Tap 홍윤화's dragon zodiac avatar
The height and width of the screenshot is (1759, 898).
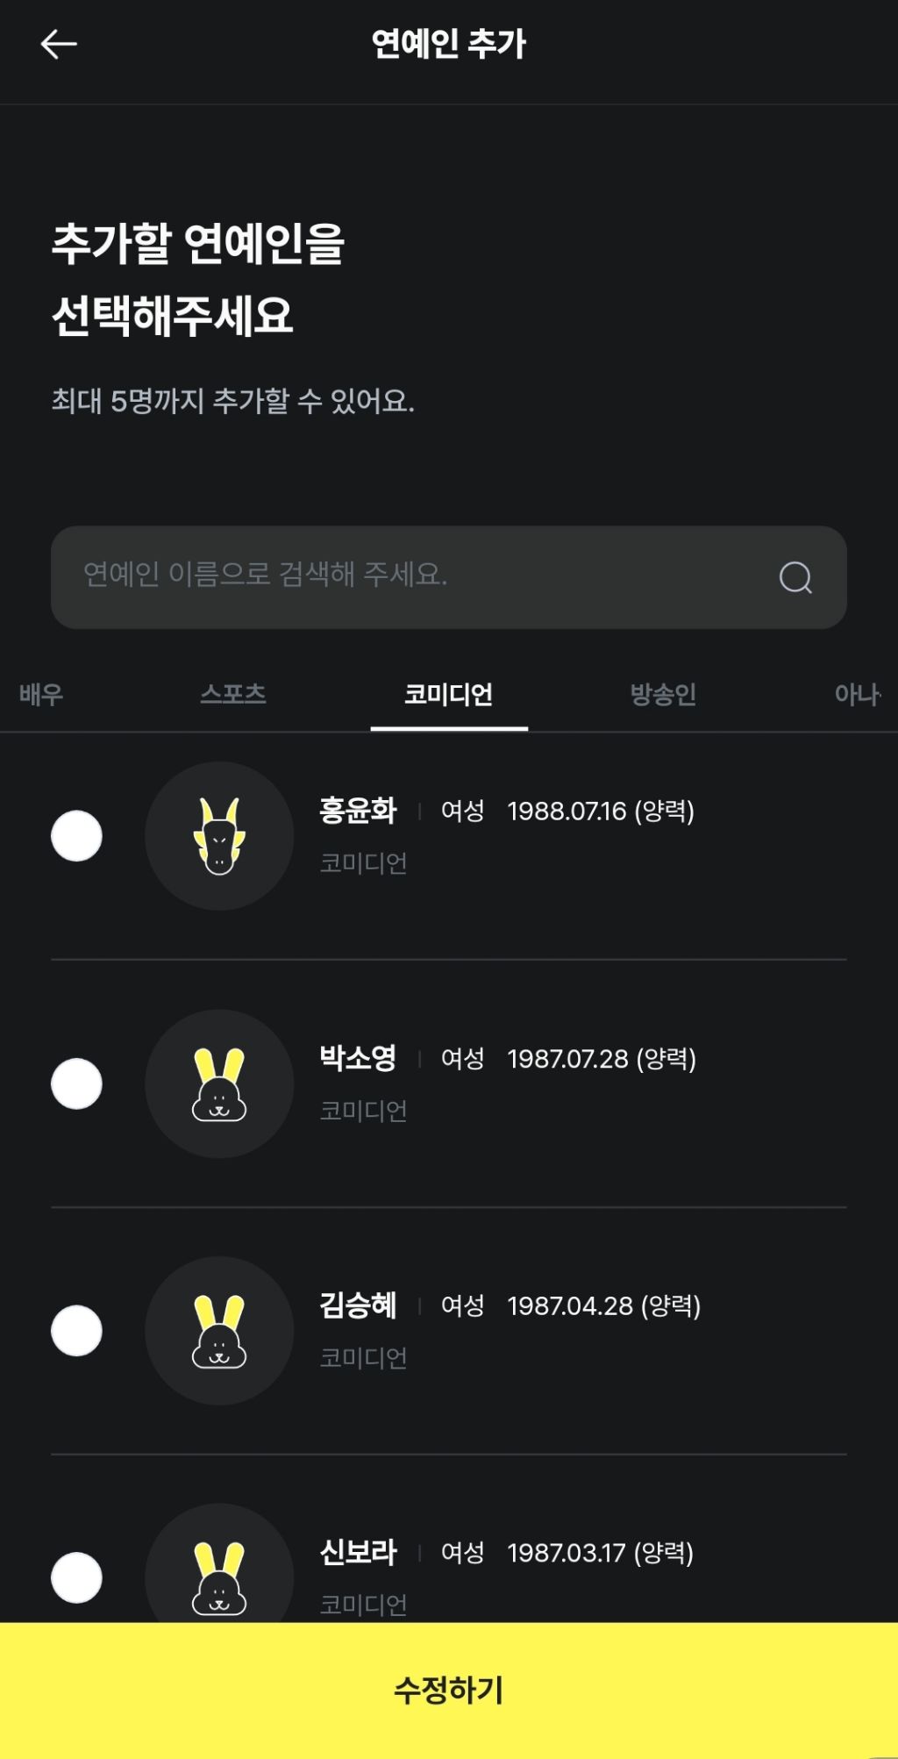pos(219,836)
